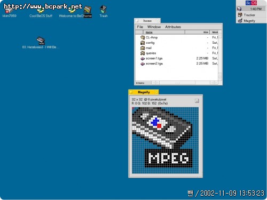Sort by Name column header
This screenshot has height=200, width=267.
click(x=164, y=32)
